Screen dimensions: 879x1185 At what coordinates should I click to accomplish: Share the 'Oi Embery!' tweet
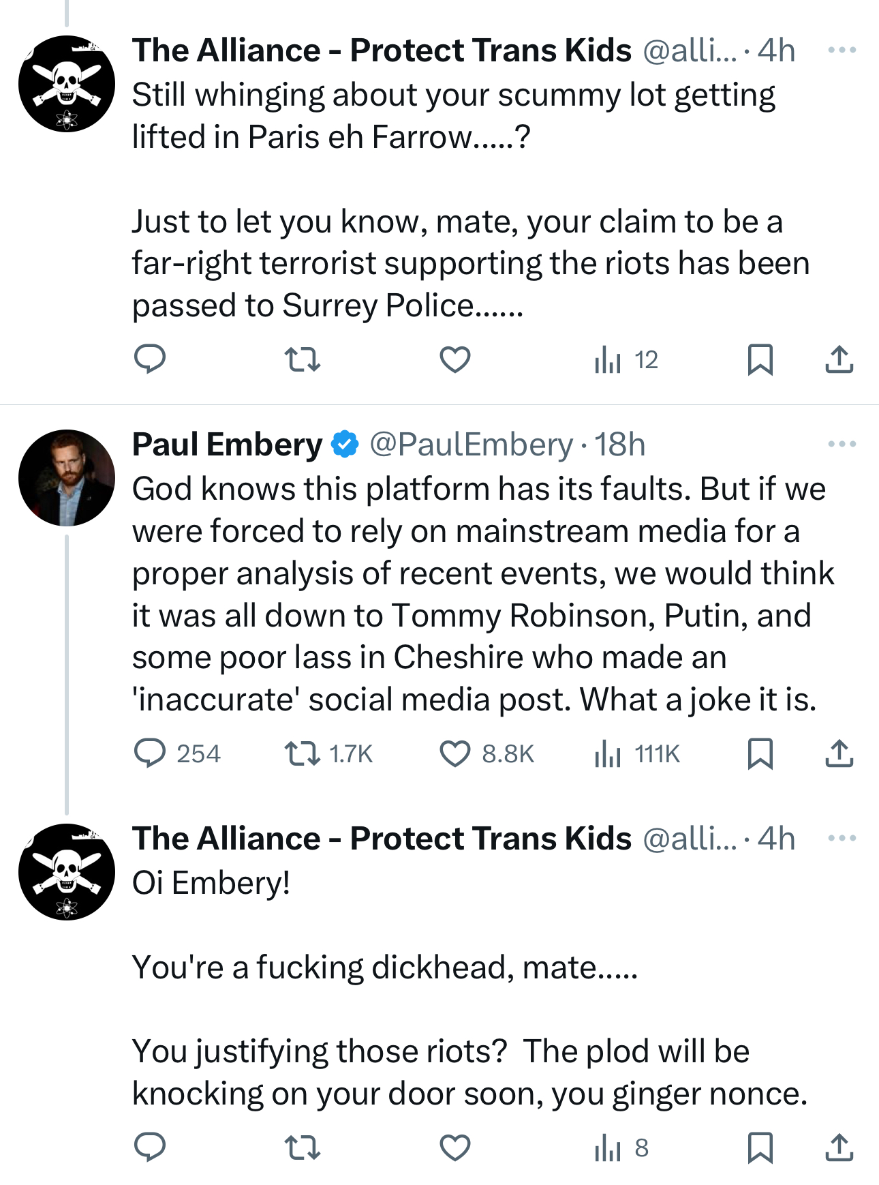tap(839, 1147)
